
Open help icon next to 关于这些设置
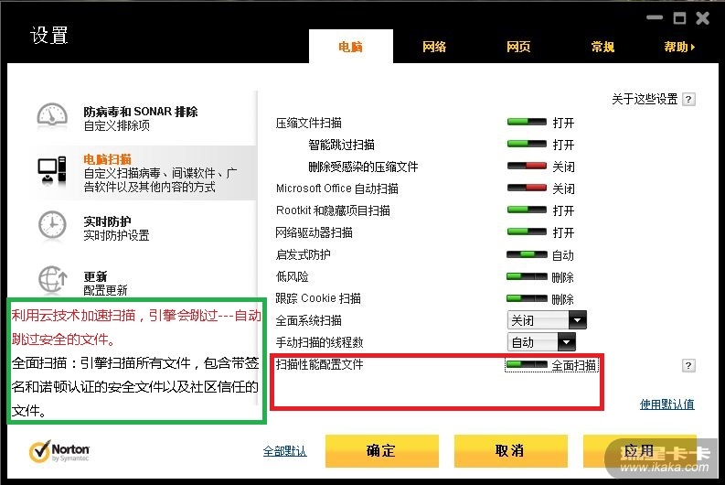pos(688,99)
